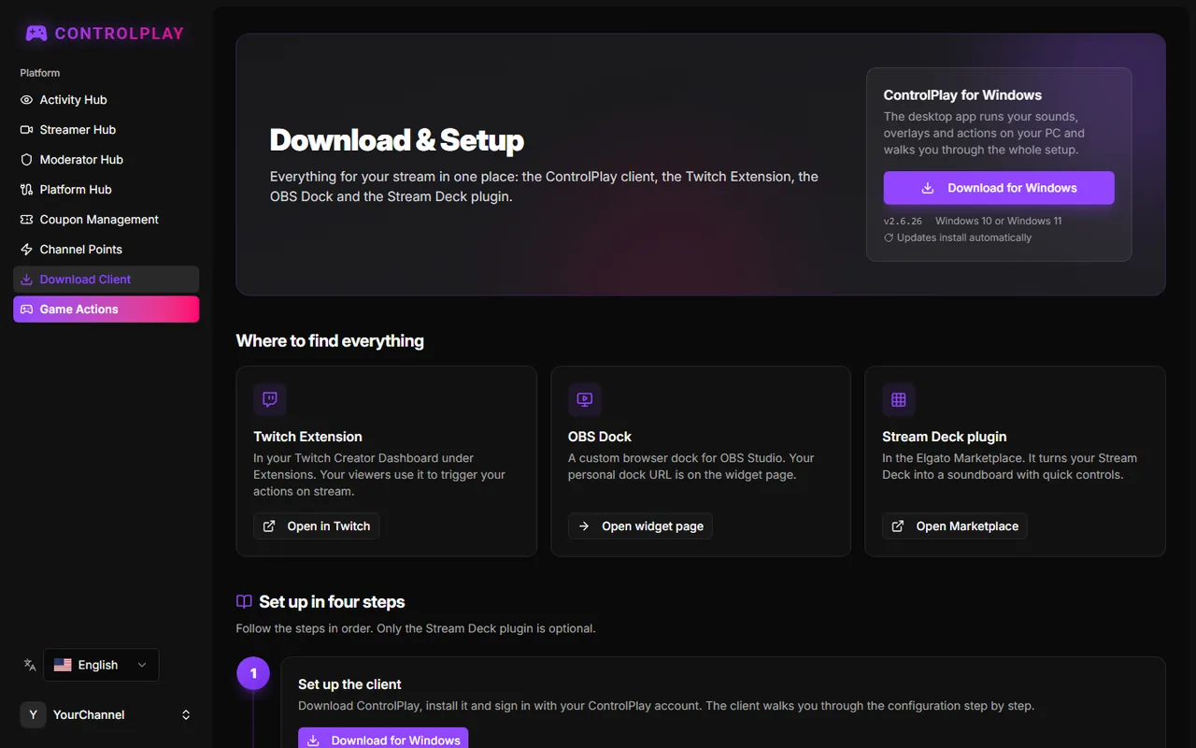Click the Streamer Hub camera icon
This screenshot has width=1196, height=748.
tap(26, 130)
